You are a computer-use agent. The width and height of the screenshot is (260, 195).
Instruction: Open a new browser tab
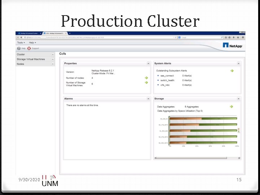[x=70, y=33]
